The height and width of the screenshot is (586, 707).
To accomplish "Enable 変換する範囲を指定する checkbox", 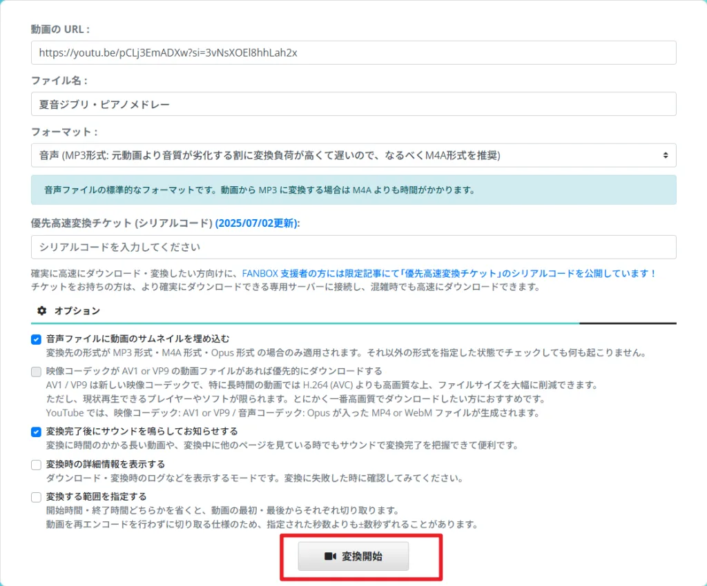I will tap(36, 497).
